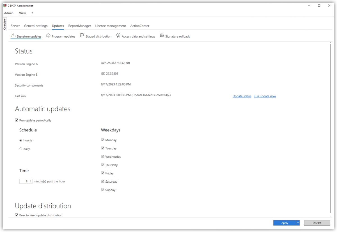Toggle Run update periodically checkbox
This screenshot has height=232, width=337.
tap(17, 120)
